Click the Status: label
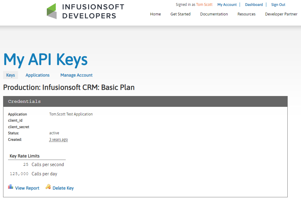Screen dimensions: 301x201 click(x=13, y=133)
